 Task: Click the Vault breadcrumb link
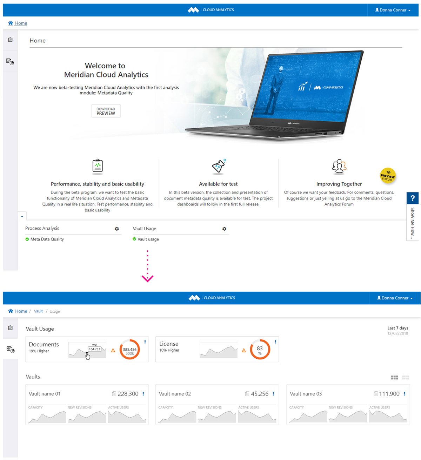[x=38, y=311]
